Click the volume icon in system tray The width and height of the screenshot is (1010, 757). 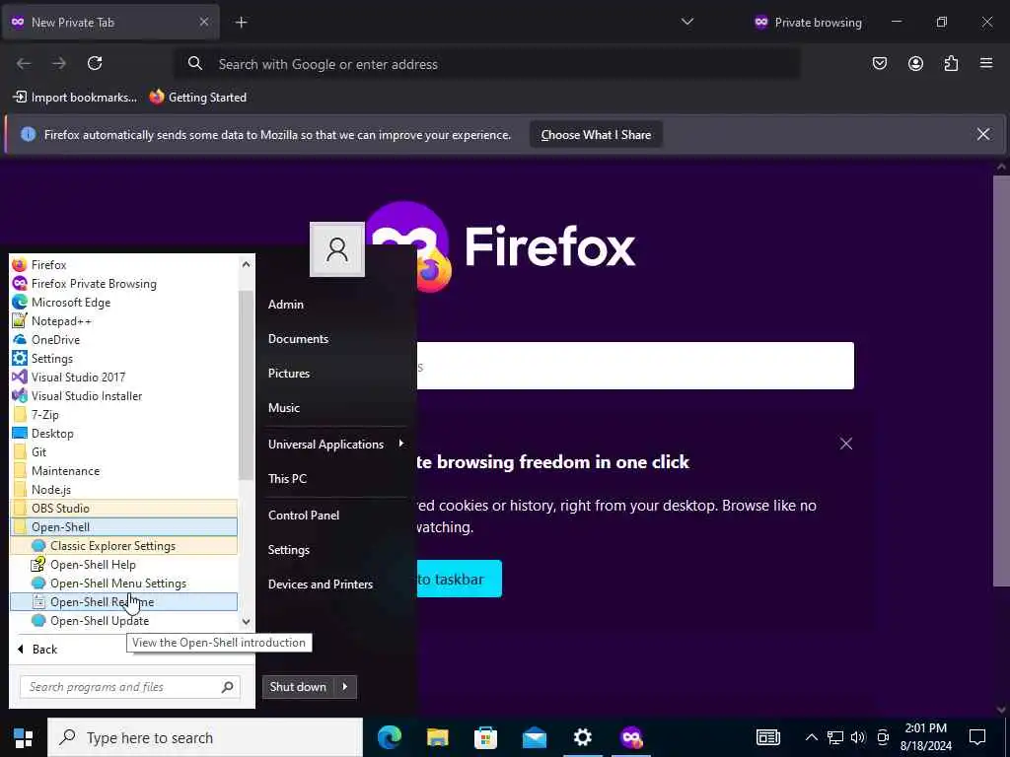click(x=858, y=737)
